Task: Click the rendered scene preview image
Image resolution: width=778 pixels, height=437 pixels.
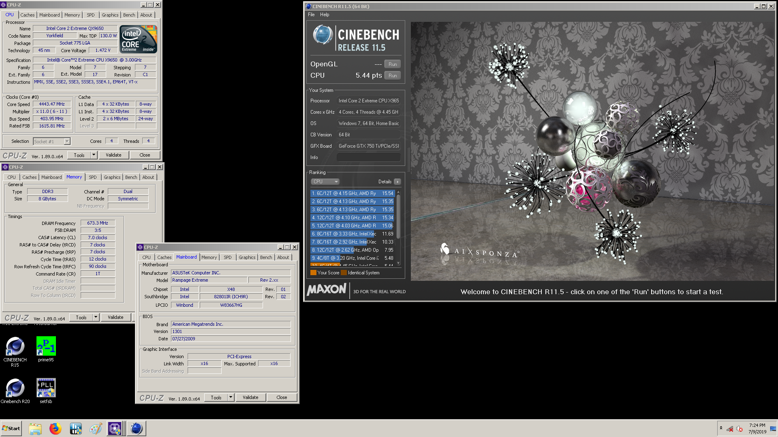Action: tap(592, 151)
